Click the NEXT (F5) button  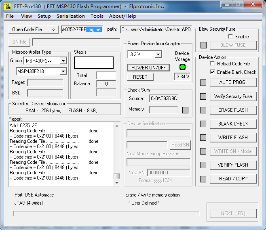click(x=233, y=213)
